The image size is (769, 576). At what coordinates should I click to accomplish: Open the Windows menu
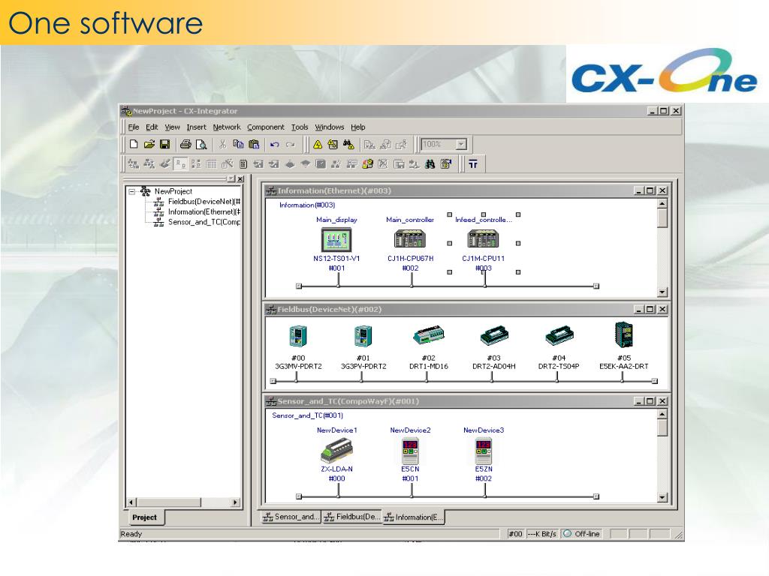329,127
